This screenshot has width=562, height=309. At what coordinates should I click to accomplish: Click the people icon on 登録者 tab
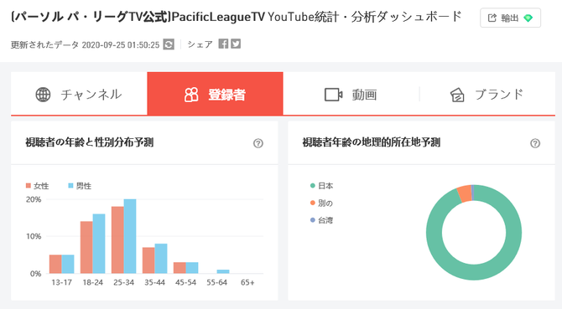point(191,95)
